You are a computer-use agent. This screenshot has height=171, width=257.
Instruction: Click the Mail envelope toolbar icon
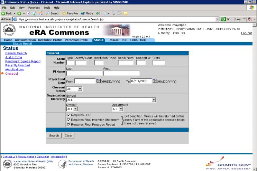[x=105, y=13]
